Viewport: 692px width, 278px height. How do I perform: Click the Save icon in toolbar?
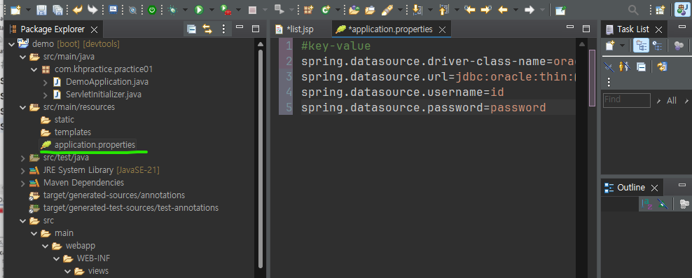click(41, 10)
